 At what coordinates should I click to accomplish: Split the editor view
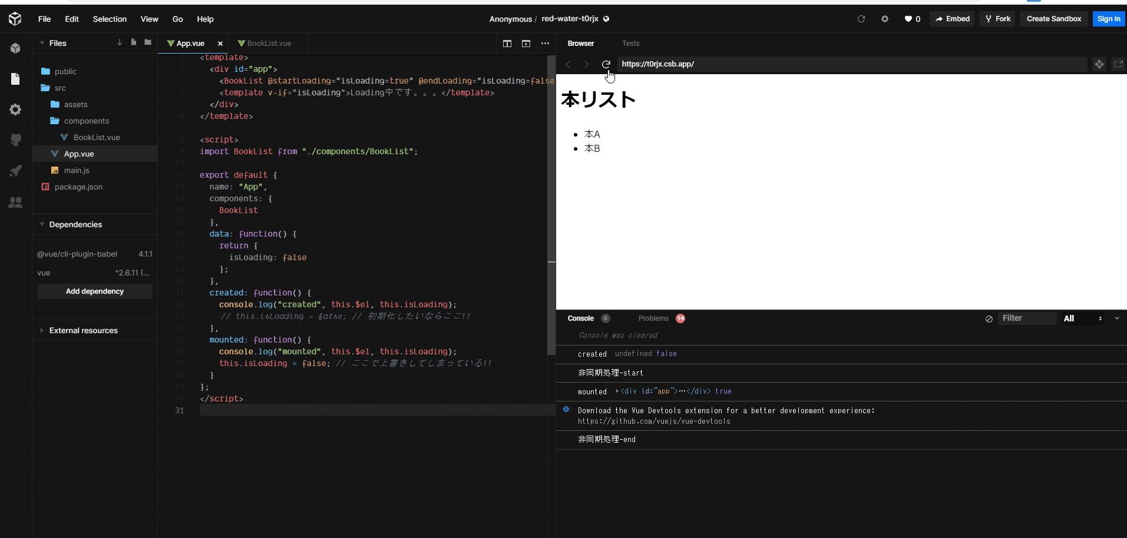tap(507, 44)
